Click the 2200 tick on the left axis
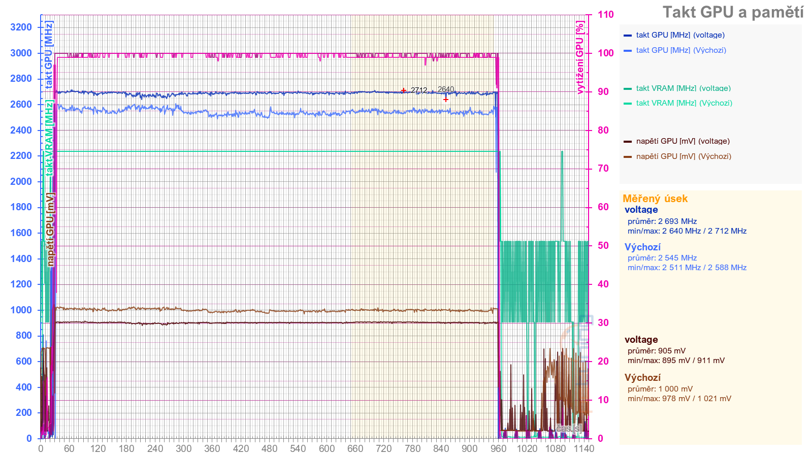 (x=21, y=156)
